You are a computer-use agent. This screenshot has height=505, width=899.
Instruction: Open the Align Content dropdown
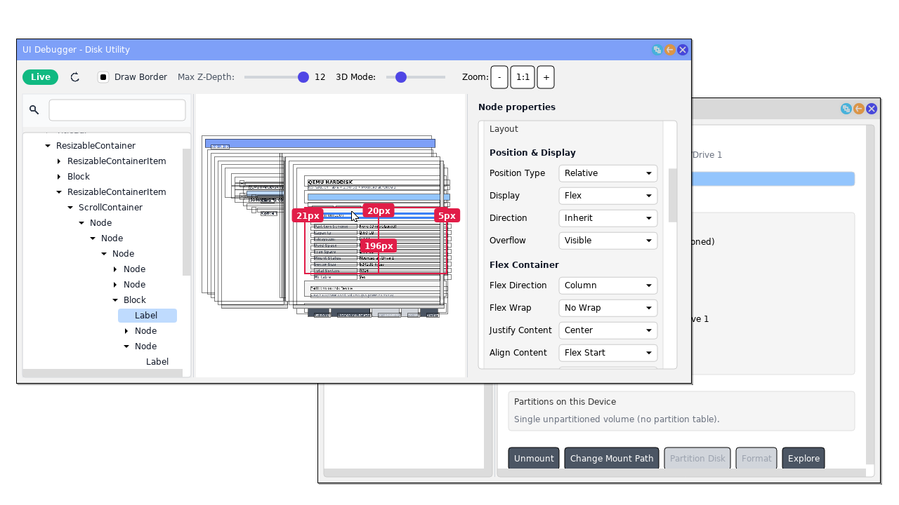click(x=608, y=353)
